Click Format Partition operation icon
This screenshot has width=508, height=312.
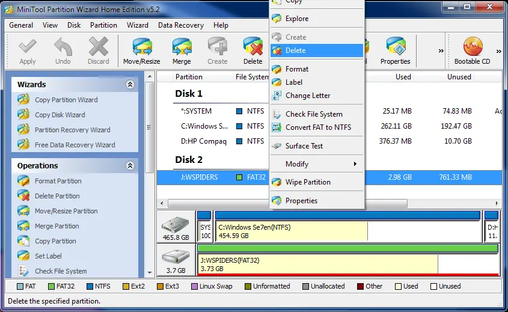tap(23, 181)
